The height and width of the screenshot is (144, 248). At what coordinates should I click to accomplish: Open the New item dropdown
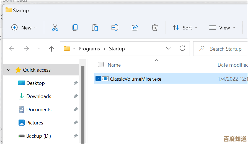pyautogui.click(x=24, y=28)
